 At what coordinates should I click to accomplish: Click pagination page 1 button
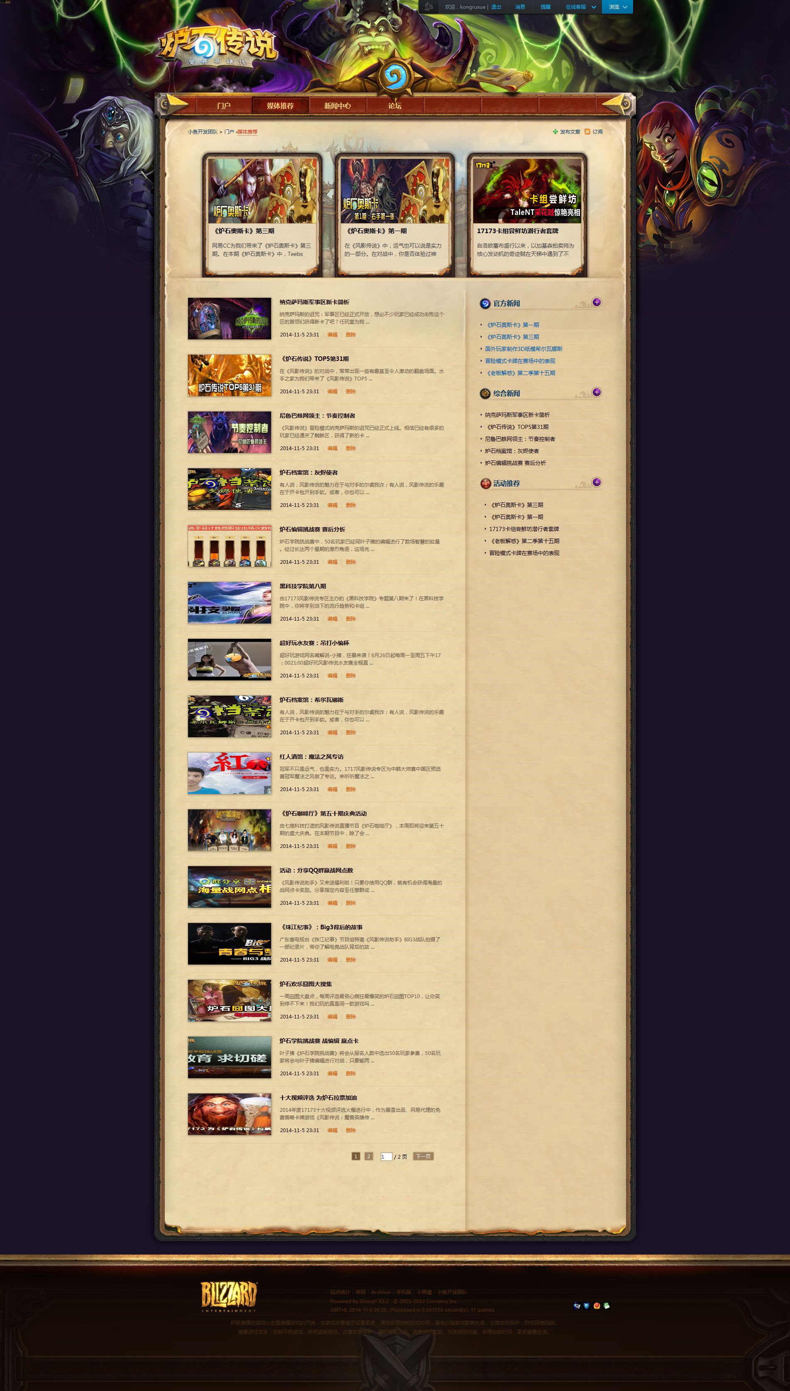pos(356,1156)
